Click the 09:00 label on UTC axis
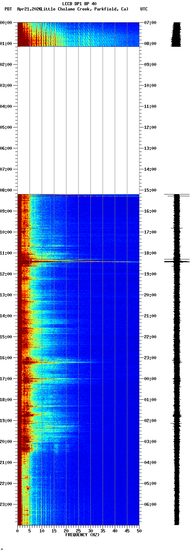Viewport: 192px width, 553px height. coord(150,65)
